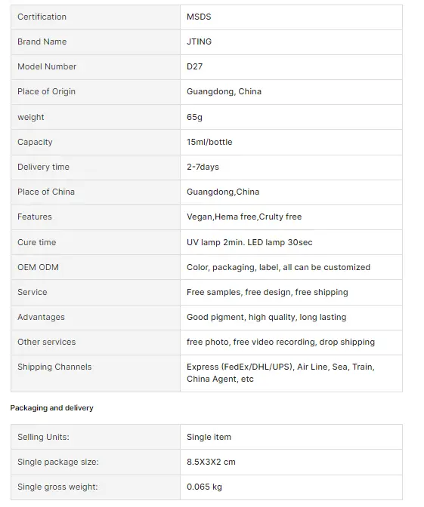Click the Place of China label
This screenshot has height=507, width=424.
pyautogui.click(x=46, y=192)
